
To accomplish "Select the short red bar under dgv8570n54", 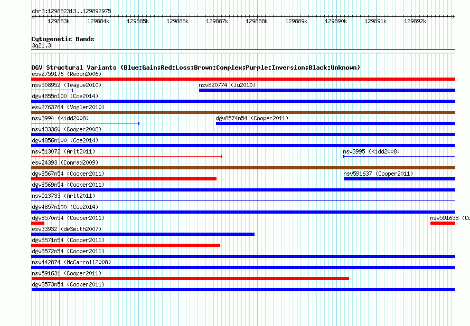I will [38, 223].
